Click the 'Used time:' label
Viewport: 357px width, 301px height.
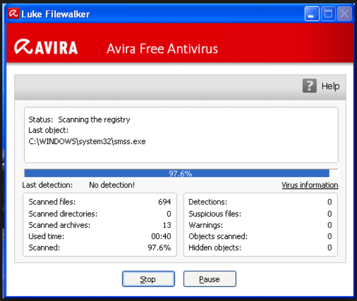[46, 236]
